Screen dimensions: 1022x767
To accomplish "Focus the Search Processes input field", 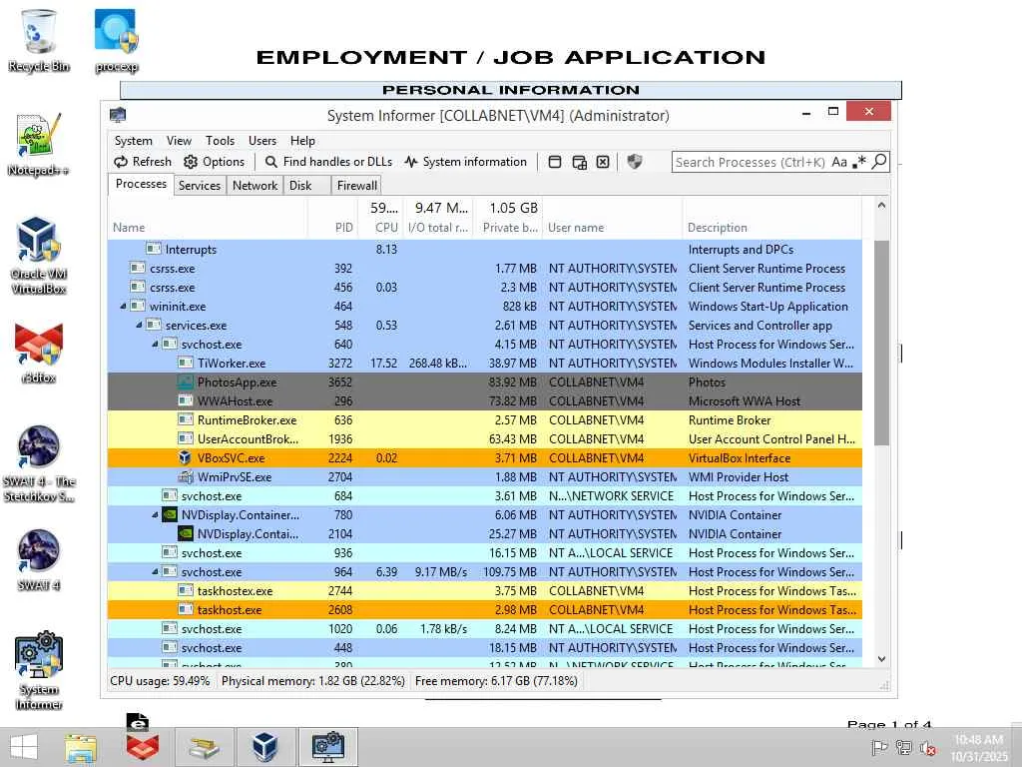I will (x=751, y=162).
